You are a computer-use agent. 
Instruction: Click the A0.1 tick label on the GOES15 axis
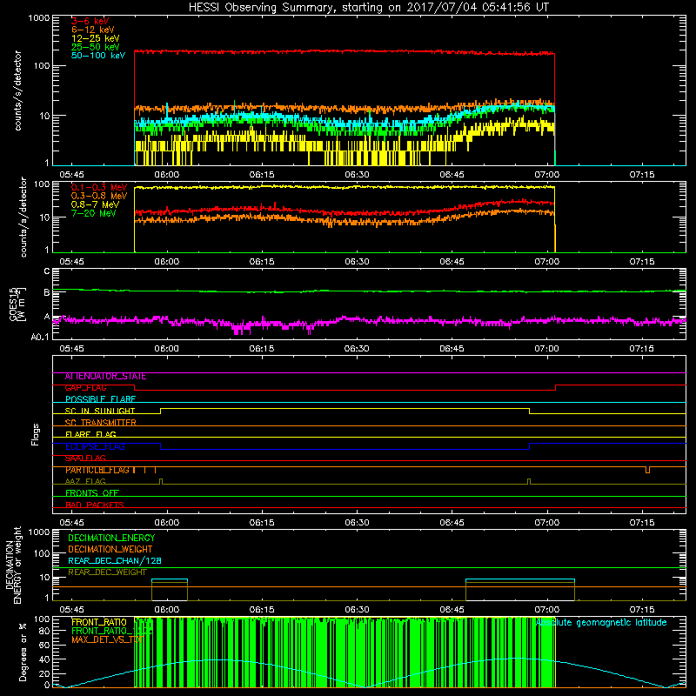tap(40, 338)
